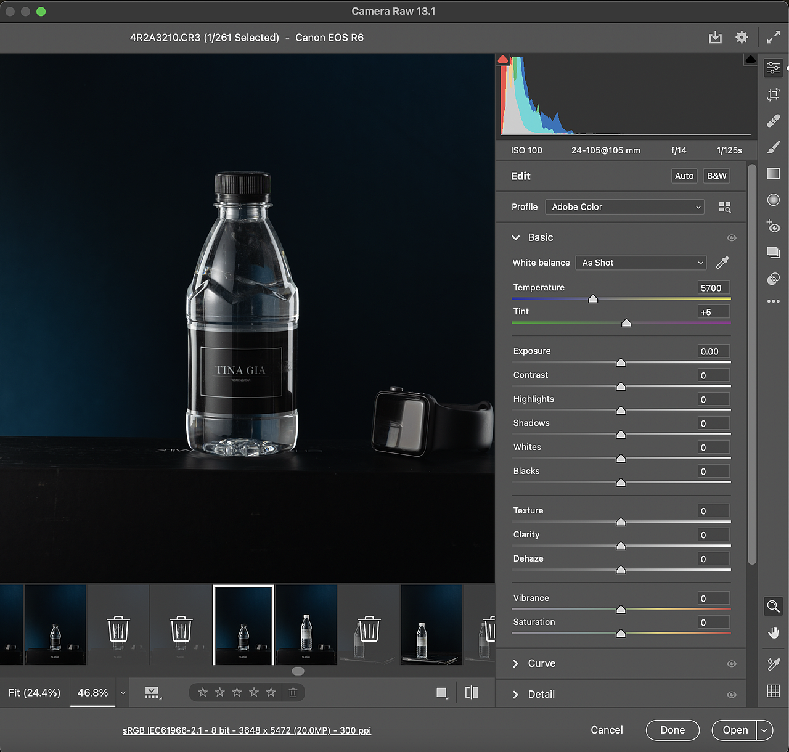
Task: Expand the Curve section
Action: [x=516, y=664]
